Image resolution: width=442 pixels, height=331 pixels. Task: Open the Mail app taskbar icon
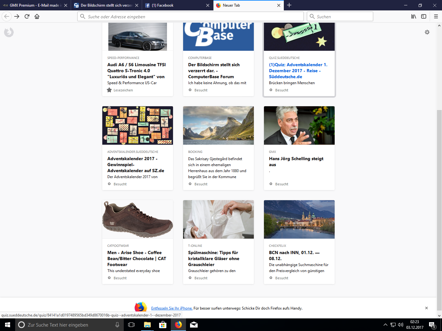click(x=194, y=325)
